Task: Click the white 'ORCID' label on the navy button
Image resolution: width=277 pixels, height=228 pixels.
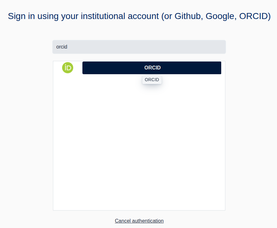Action: coord(152,68)
